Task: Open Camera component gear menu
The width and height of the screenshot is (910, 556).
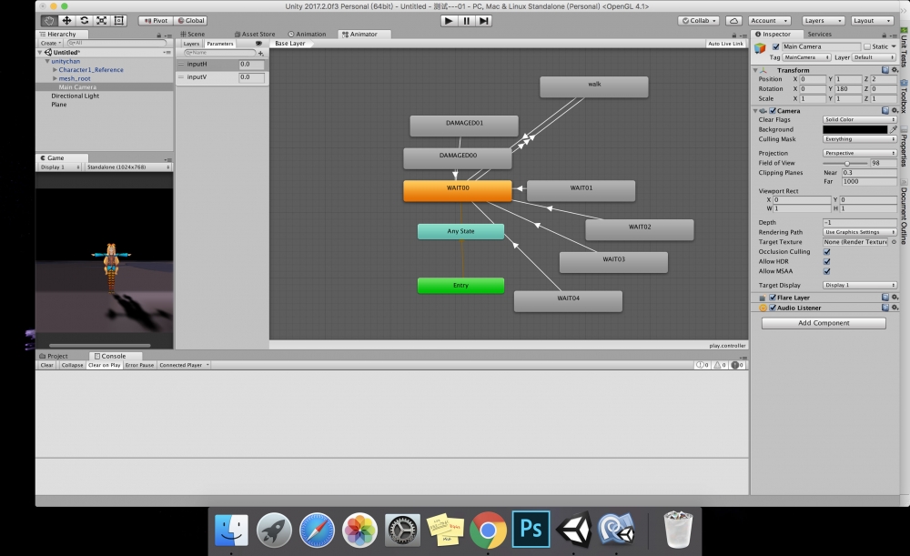Action: coord(895,111)
